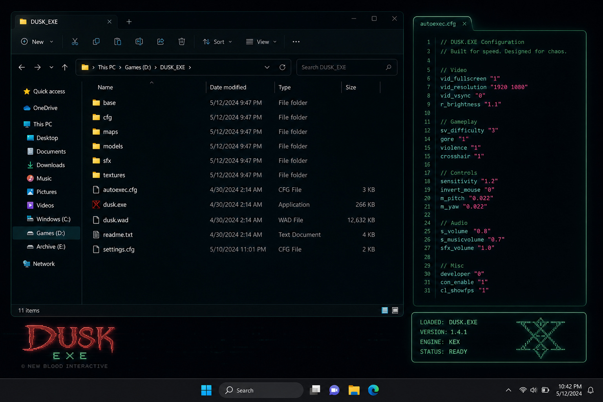This screenshot has width=603, height=402.
Task: Click the Cut scissors icon
Action: [x=75, y=42]
